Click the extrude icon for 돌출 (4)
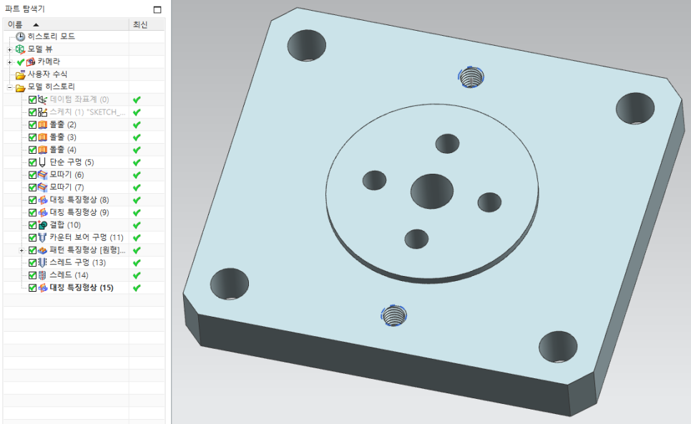 (x=42, y=149)
